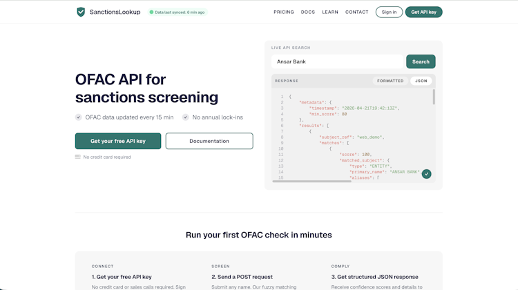This screenshot has height=290, width=518.
Task: Open the Contact page
Action: point(357,12)
